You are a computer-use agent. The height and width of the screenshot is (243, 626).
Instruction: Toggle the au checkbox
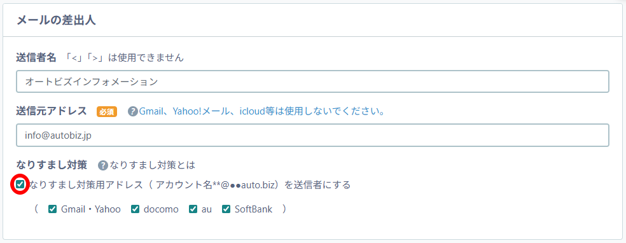(x=193, y=209)
